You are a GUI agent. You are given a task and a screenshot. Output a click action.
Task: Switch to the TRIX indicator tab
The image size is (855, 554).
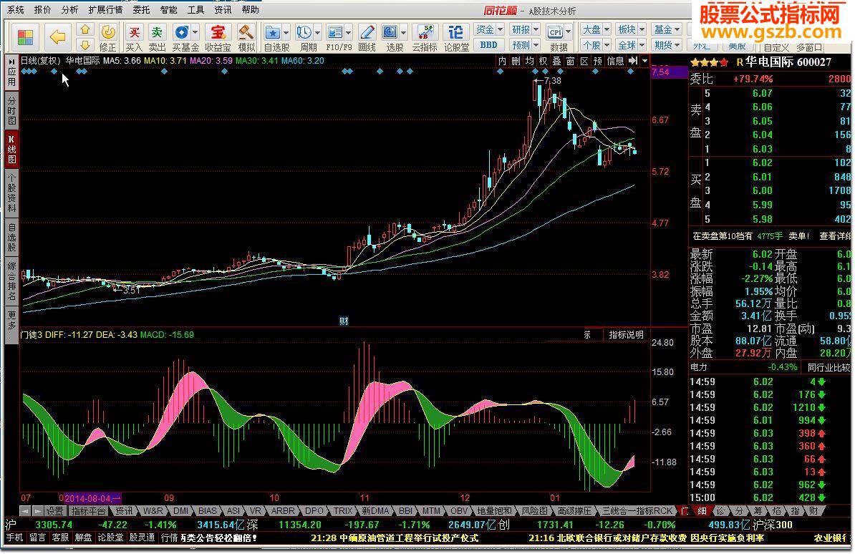coord(343,511)
